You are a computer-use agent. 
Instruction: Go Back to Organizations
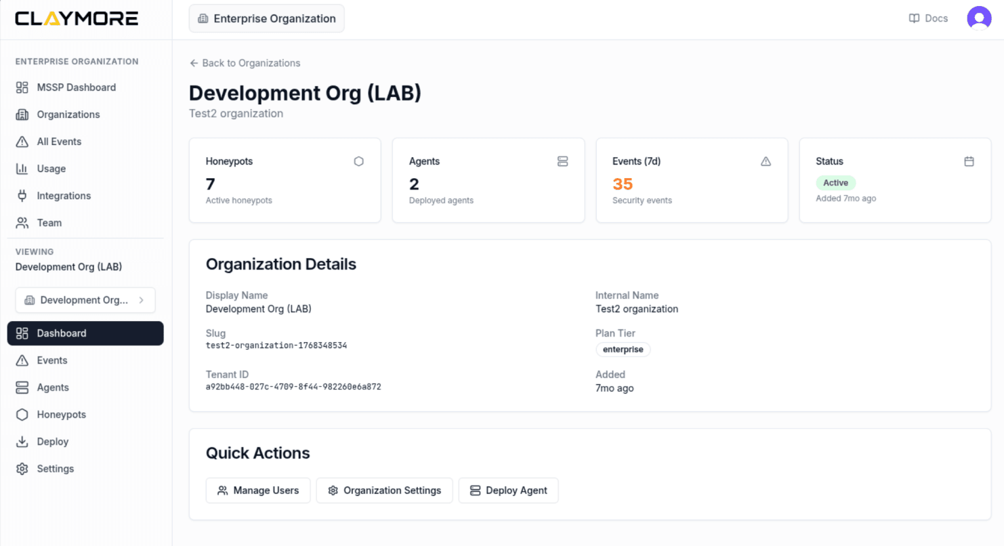(x=245, y=63)
